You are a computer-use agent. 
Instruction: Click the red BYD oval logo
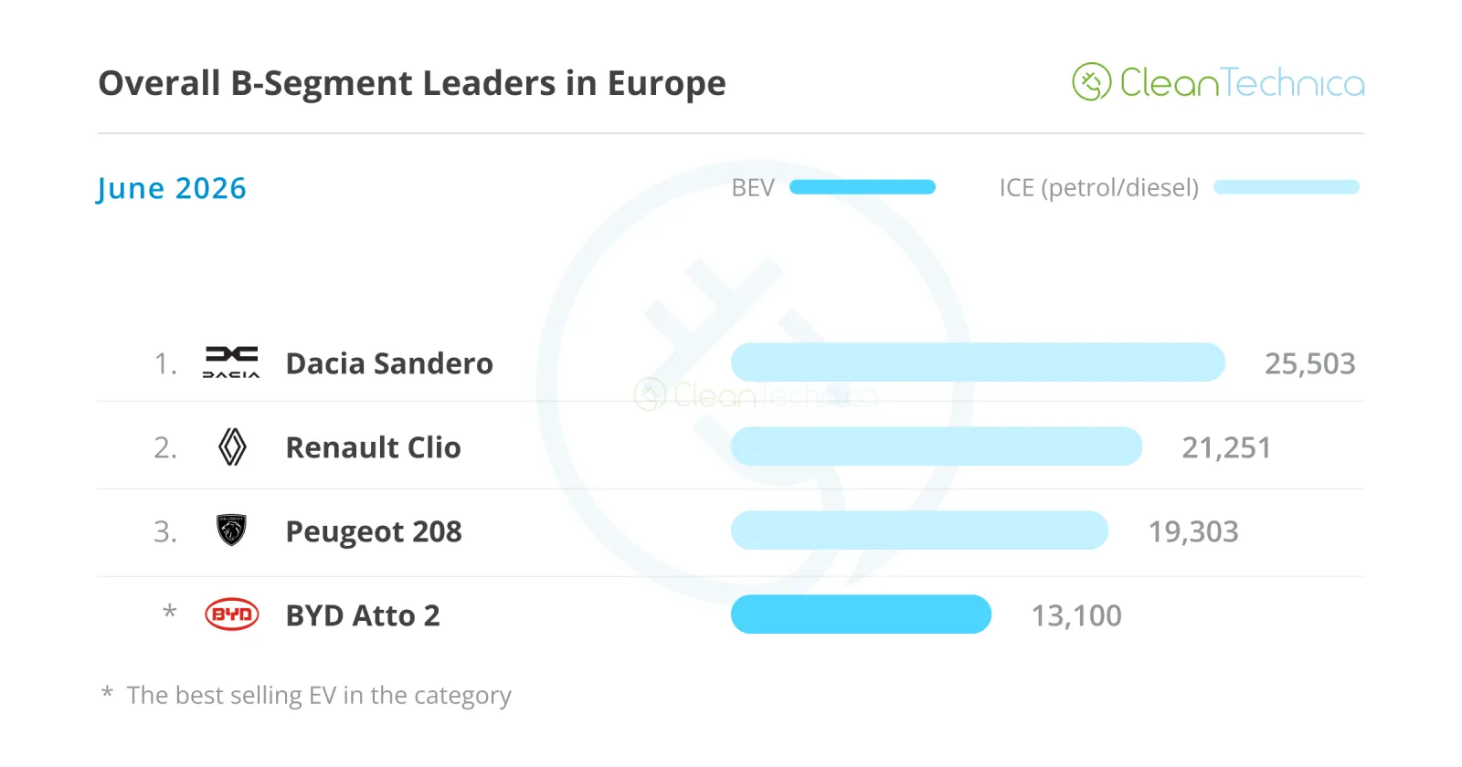tap(232, 615)
